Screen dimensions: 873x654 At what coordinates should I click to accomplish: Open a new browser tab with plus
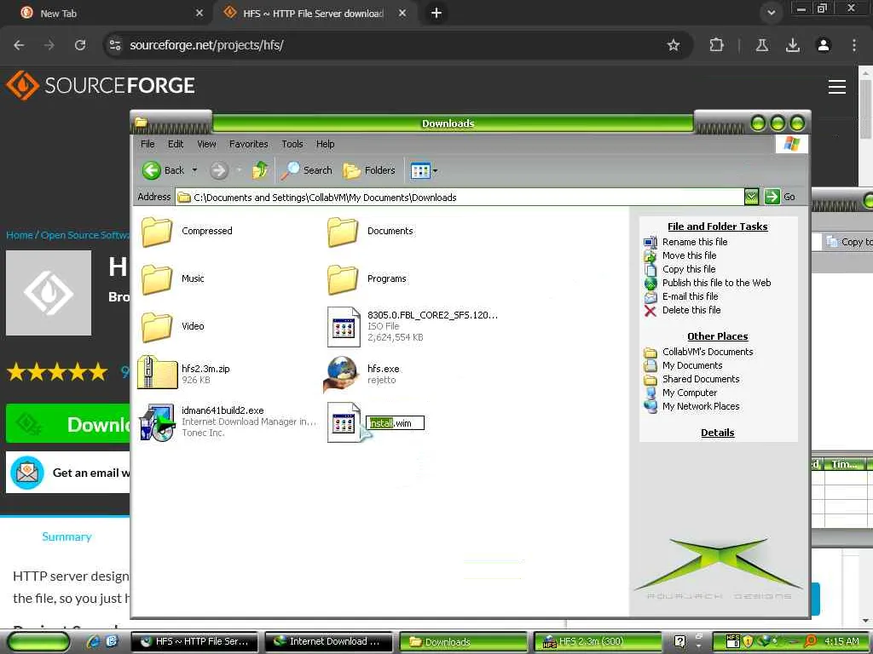436,13
